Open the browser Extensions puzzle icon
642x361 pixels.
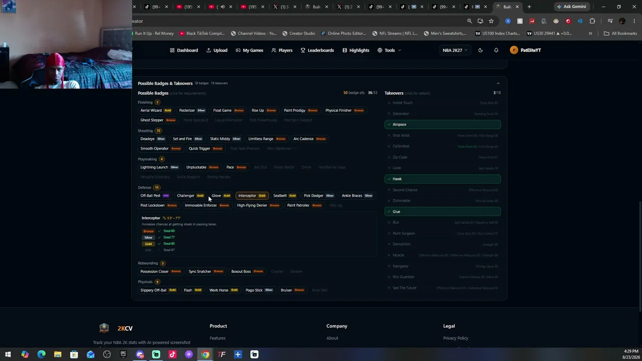(592, 21)
